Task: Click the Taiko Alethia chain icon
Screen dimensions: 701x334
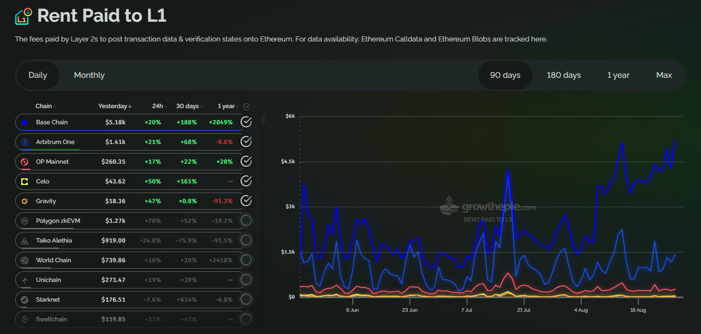Action: click(x=24, y=241)
